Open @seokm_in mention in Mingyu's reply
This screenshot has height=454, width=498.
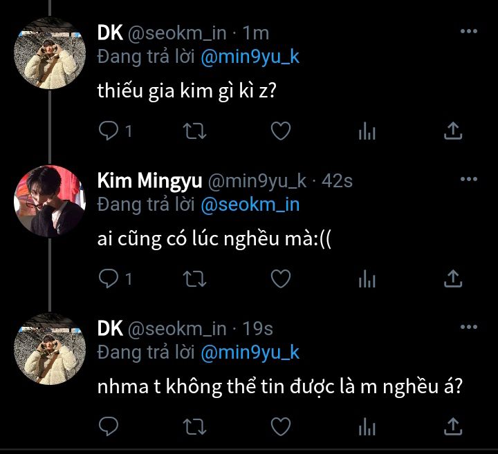click(250, 205)
